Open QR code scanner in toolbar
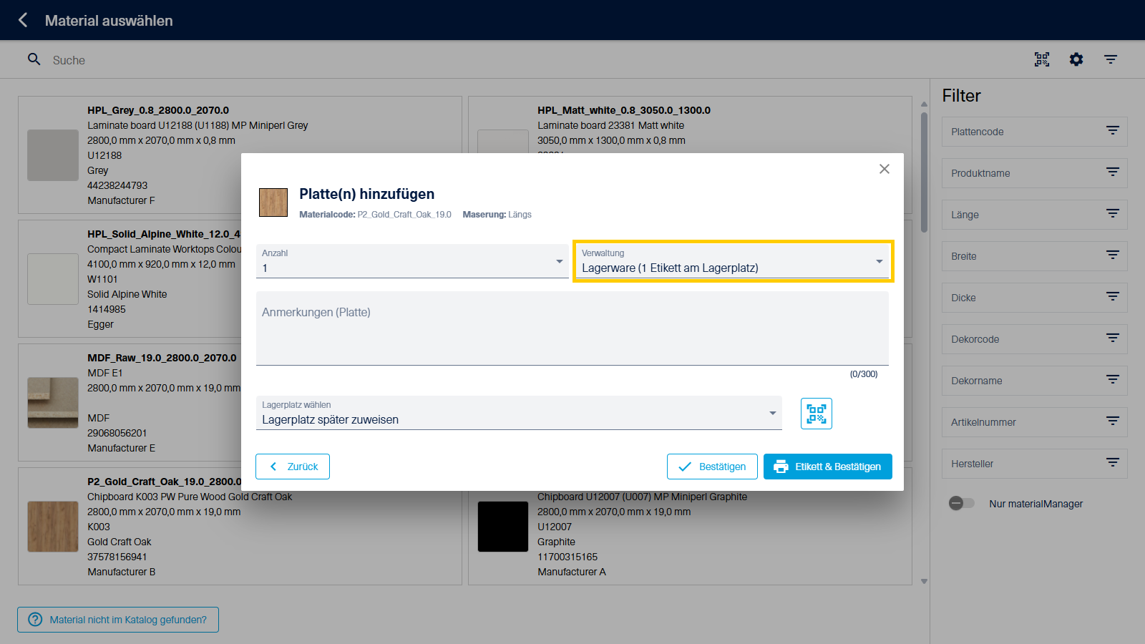Viewport: 1145px width, 644px height. click(x=1042, y=59)
